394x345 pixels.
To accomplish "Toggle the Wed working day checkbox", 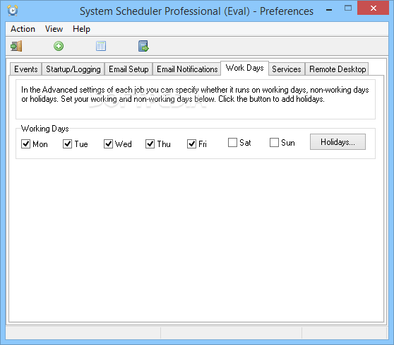I will tap(108, 144).
